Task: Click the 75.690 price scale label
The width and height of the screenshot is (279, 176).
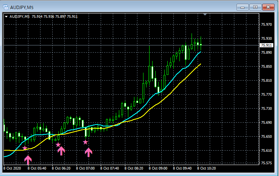Action: 267,122
